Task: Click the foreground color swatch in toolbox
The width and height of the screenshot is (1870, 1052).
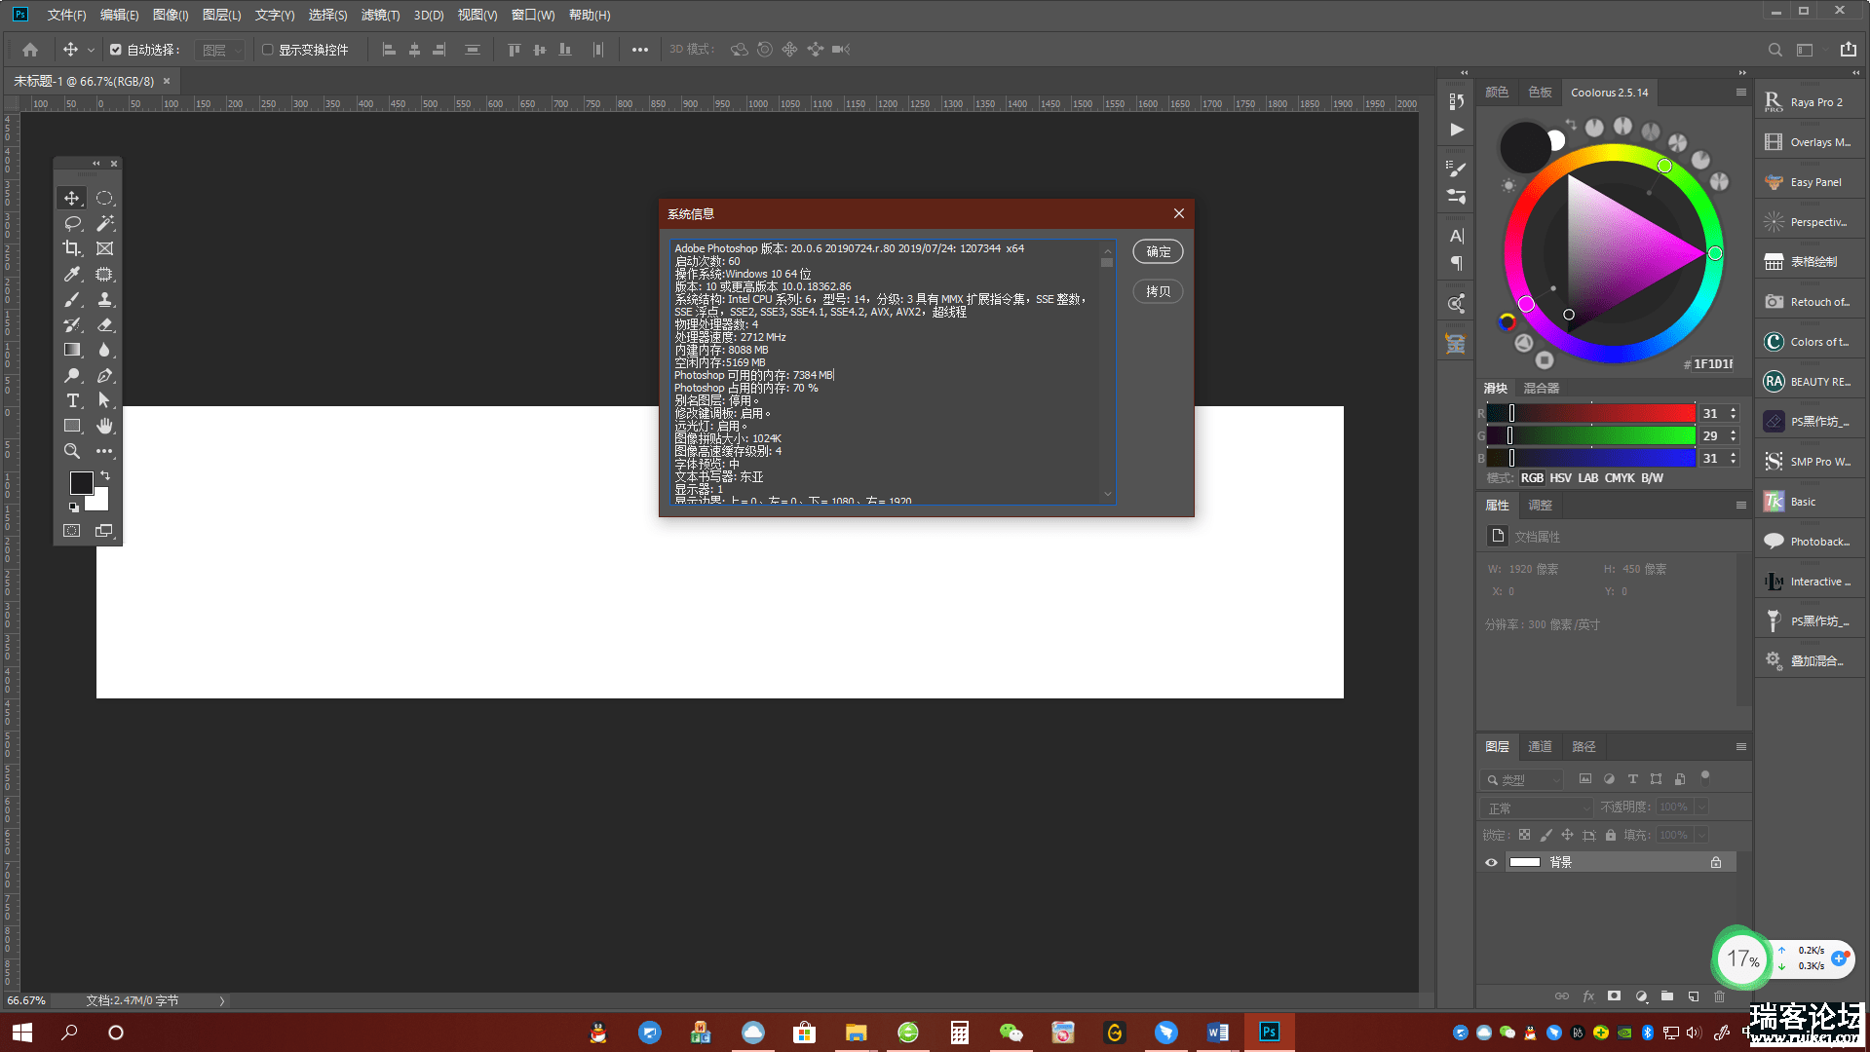Action: point(81,482)
